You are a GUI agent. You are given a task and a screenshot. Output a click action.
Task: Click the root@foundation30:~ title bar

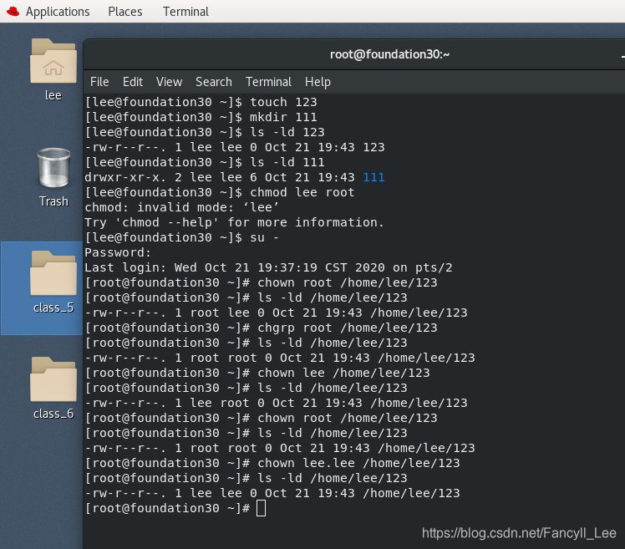coord(389,54)
